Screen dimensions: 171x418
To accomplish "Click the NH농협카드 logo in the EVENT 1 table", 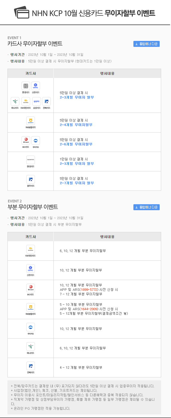I will 30,121.
